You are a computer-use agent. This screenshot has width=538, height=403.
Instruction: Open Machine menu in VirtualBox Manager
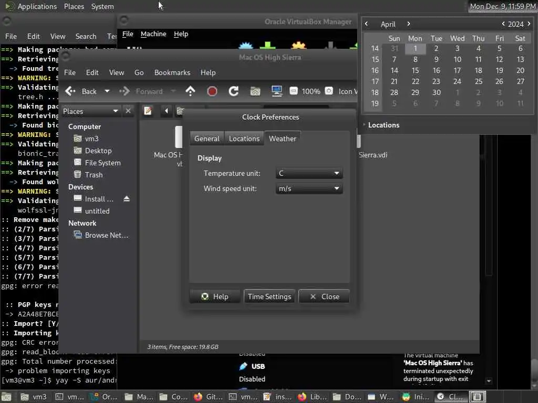pos(153,34)
